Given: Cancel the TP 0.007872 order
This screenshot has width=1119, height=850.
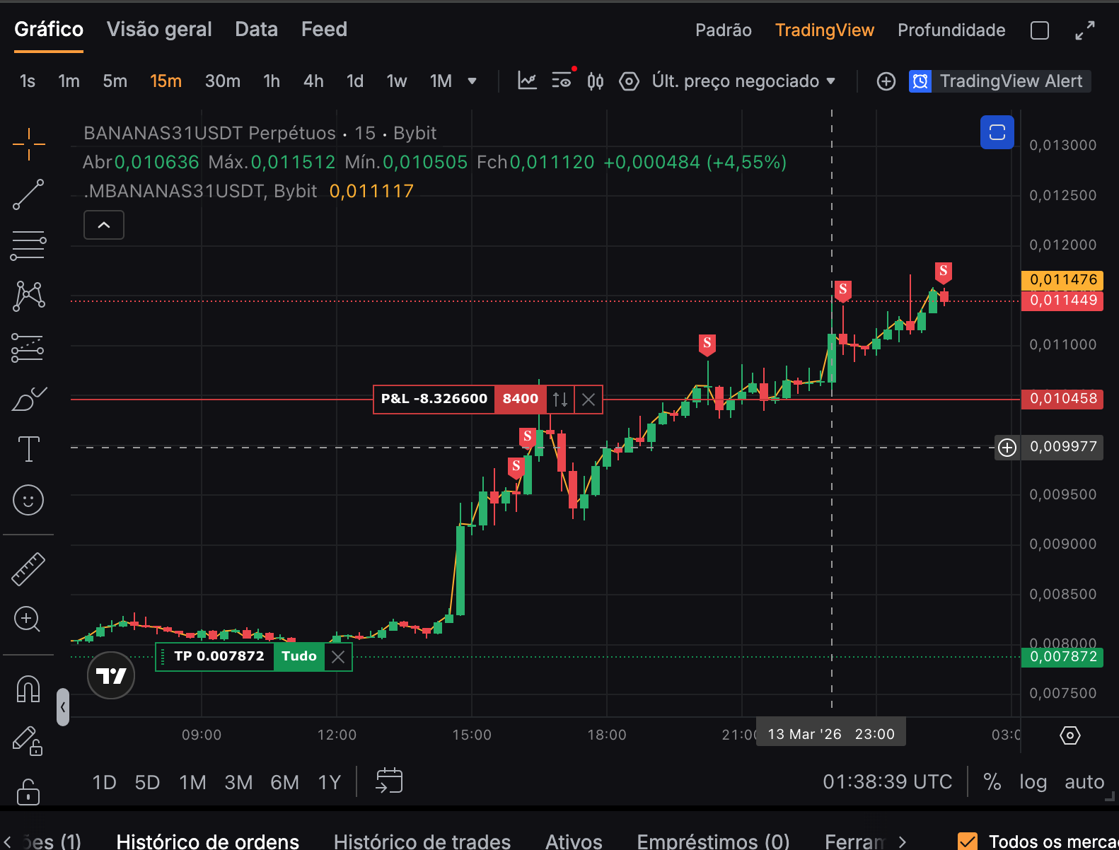Looking at the screenshot, I should point(338,657).
